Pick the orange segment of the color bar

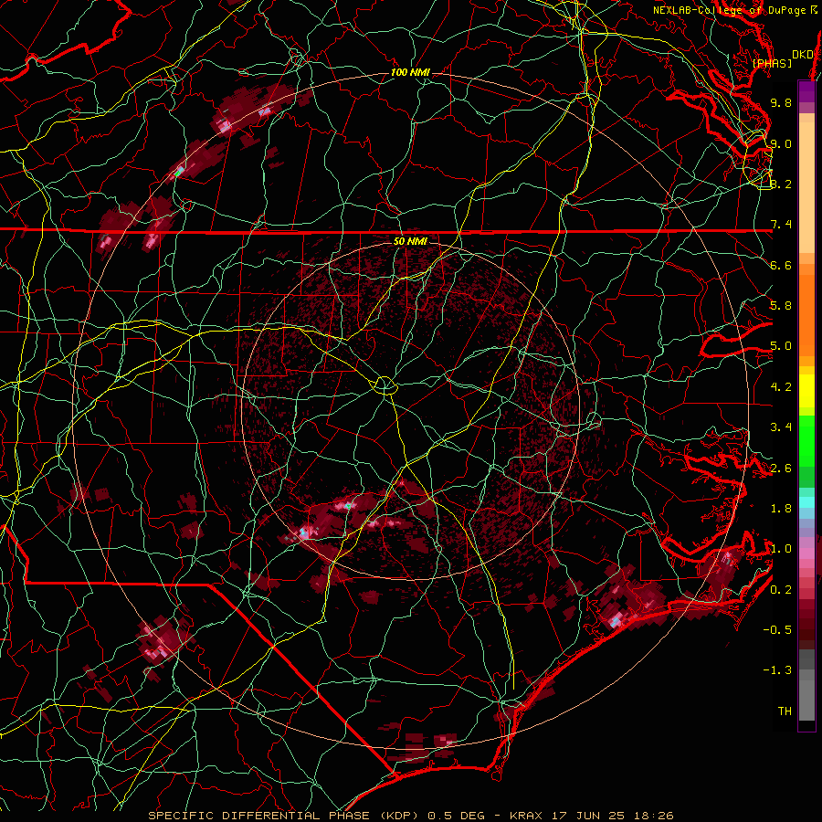pos(806,314)
